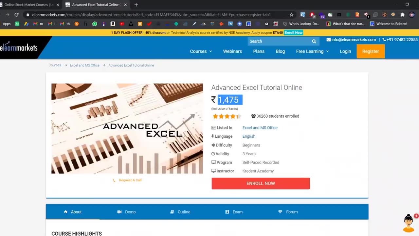The image size is (419, 236).
Task: Switch to the About tab
Action: click(x=73, y=212)
